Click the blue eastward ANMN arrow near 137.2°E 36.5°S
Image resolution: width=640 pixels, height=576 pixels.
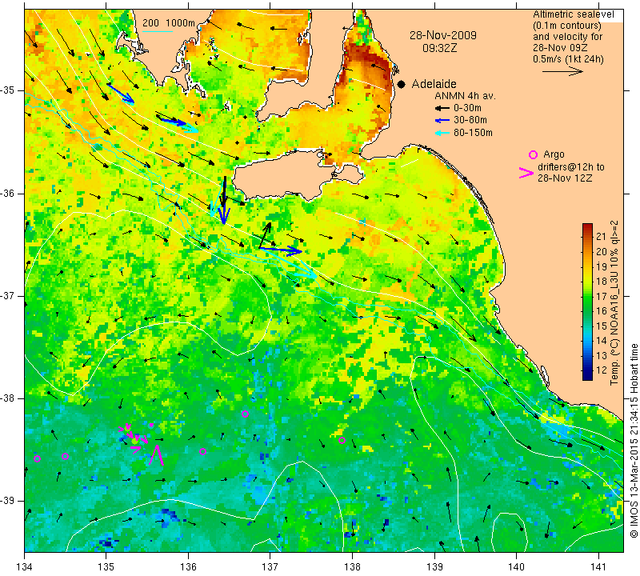coord(281,250)
